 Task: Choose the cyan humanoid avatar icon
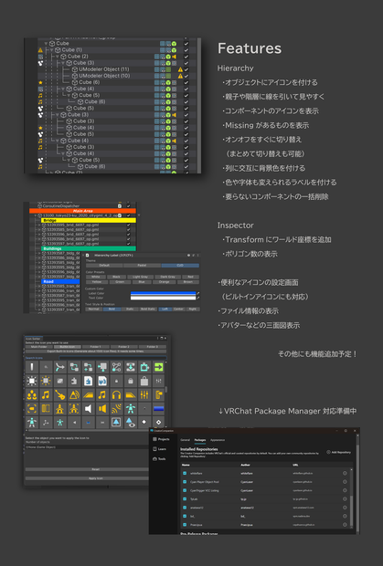point(131,408)
